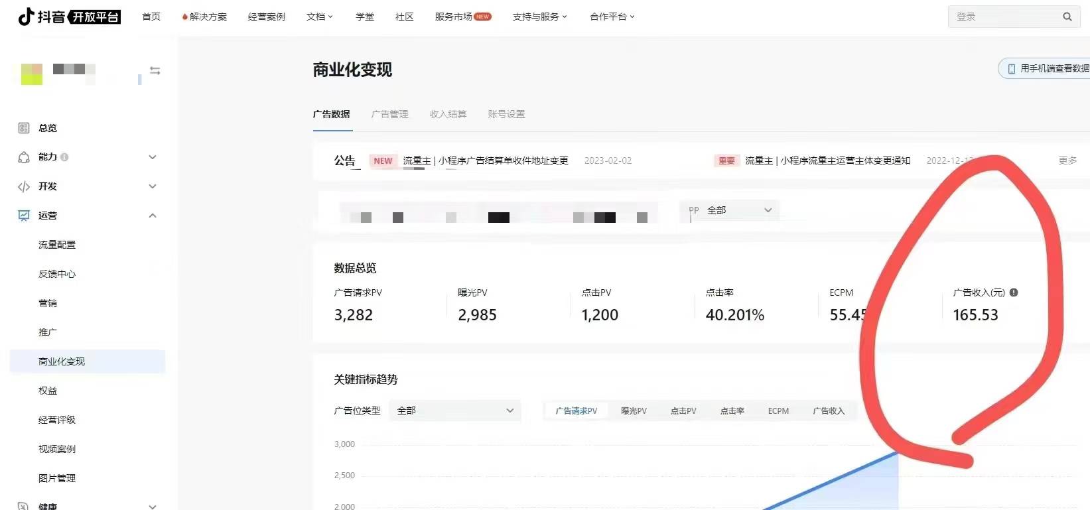Click the 总览 overview sidebar icon

24,128
